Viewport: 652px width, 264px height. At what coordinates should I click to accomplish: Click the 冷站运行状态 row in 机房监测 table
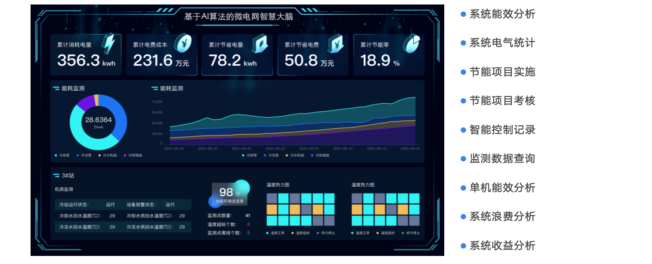[x=123, y=205]
